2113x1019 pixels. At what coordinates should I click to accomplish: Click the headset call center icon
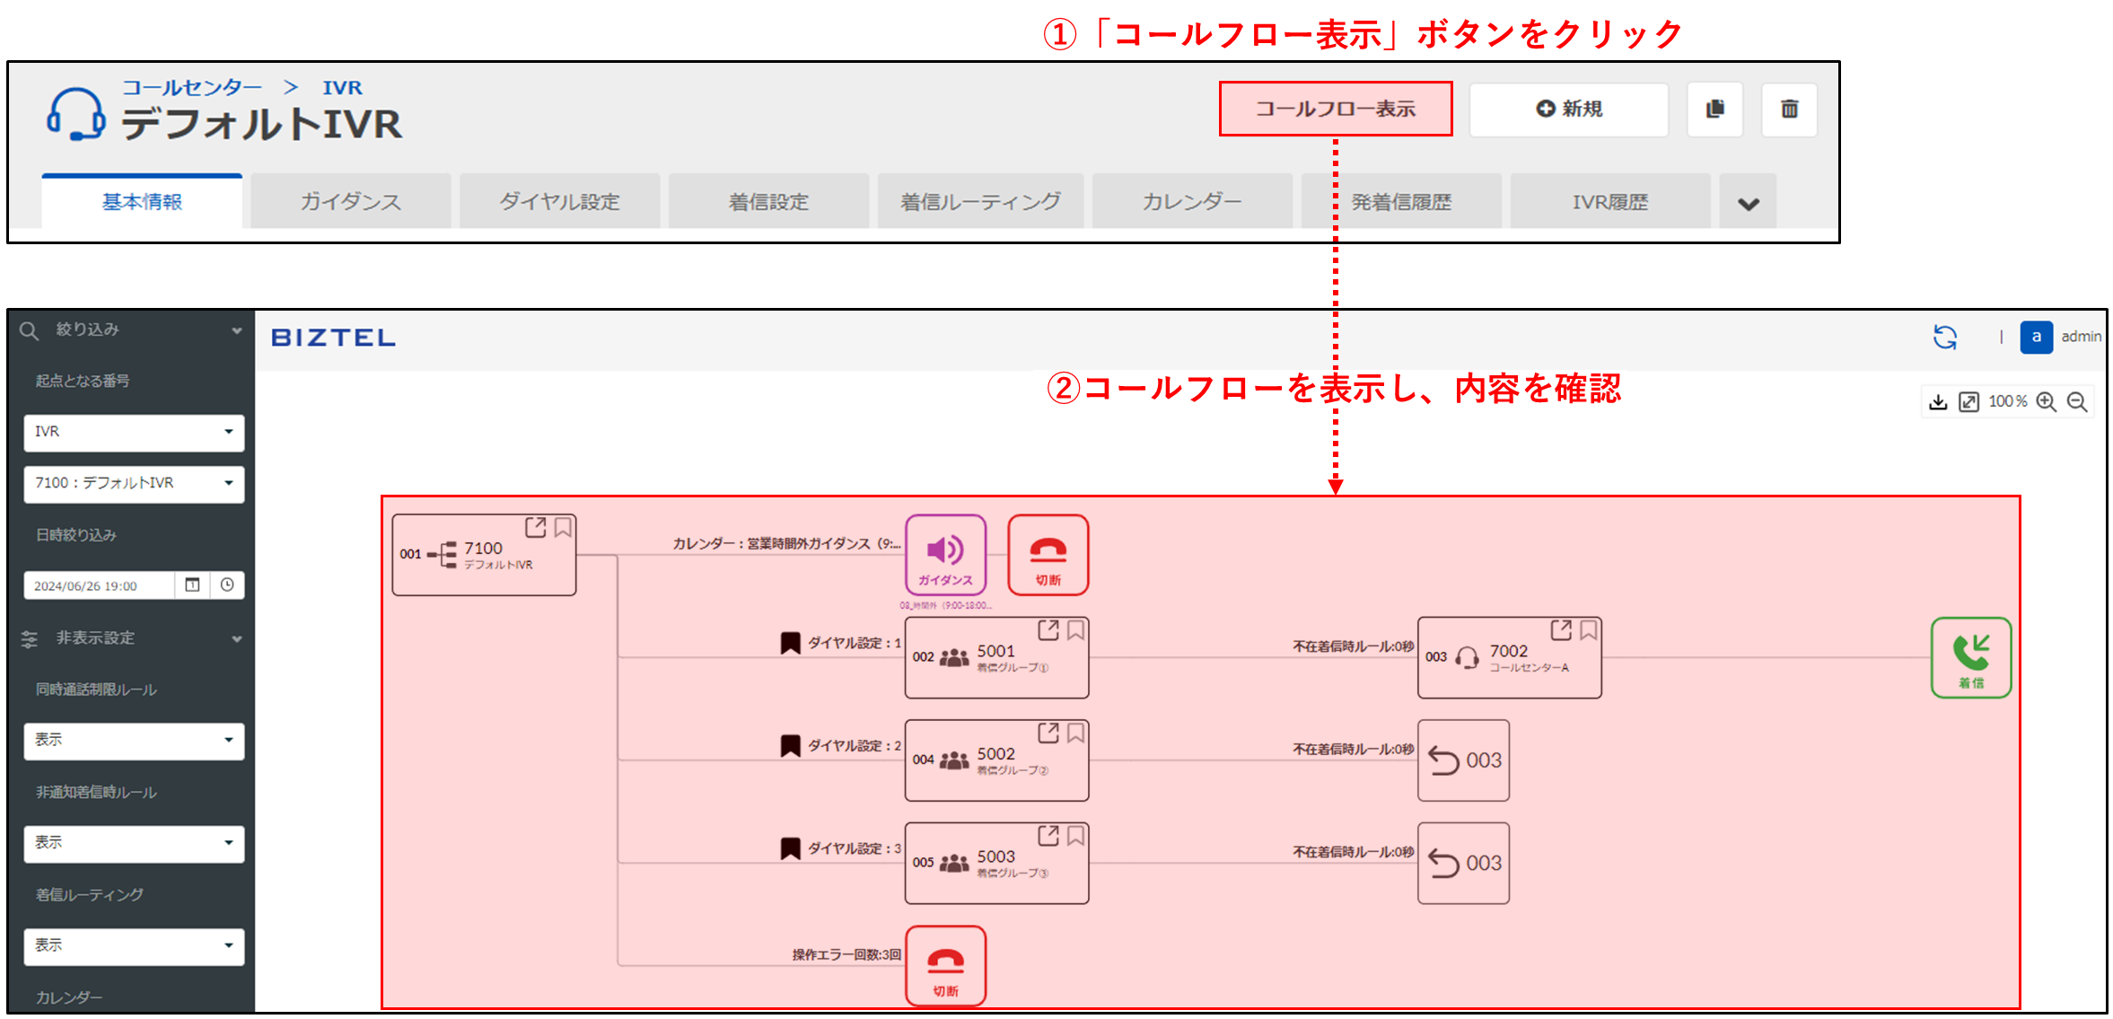click(75, 114)
